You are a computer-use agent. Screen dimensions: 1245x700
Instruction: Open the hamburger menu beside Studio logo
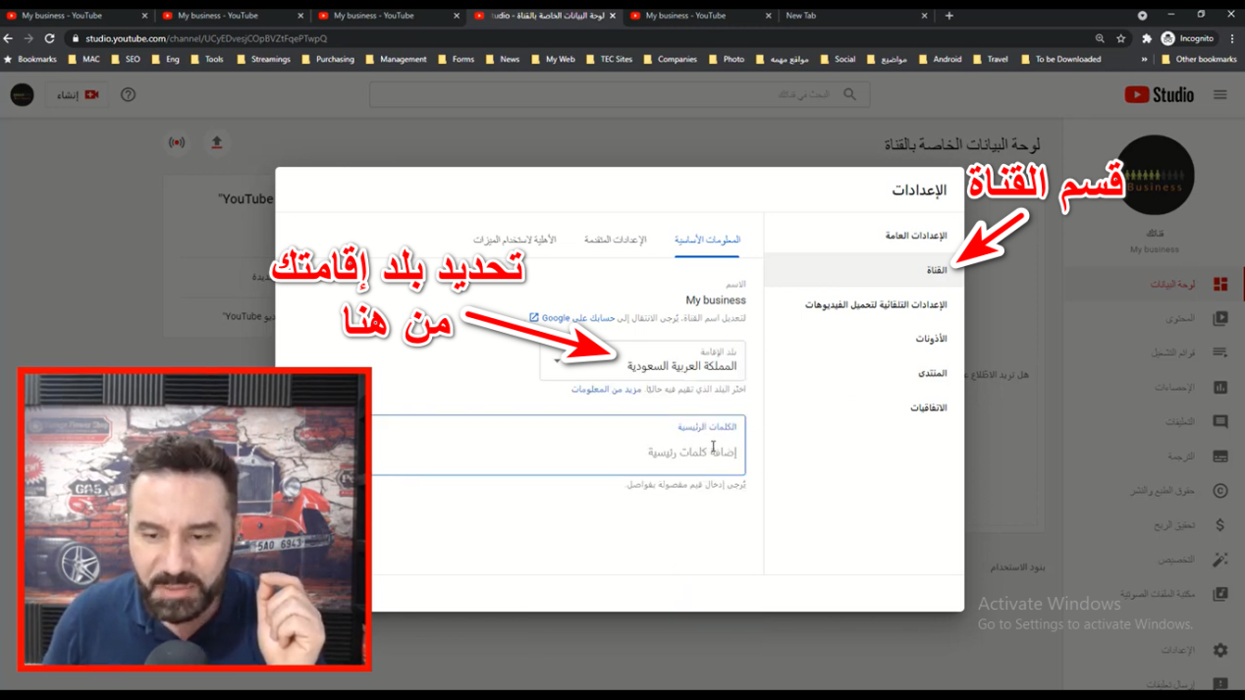point(1219,95)
